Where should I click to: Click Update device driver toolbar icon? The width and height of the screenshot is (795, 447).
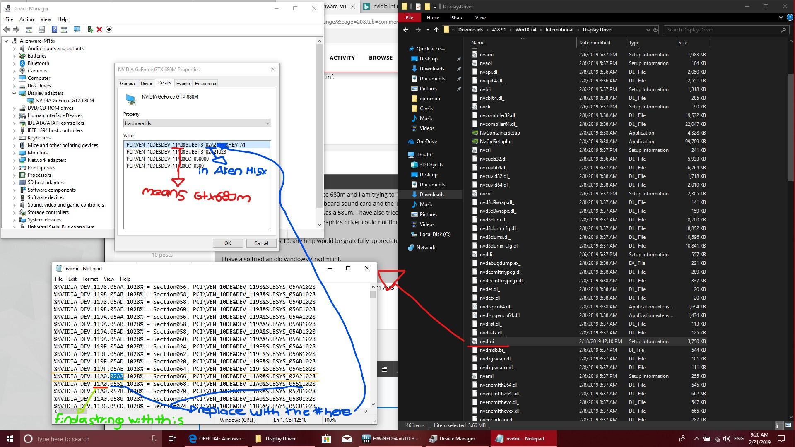pos(90,29)
